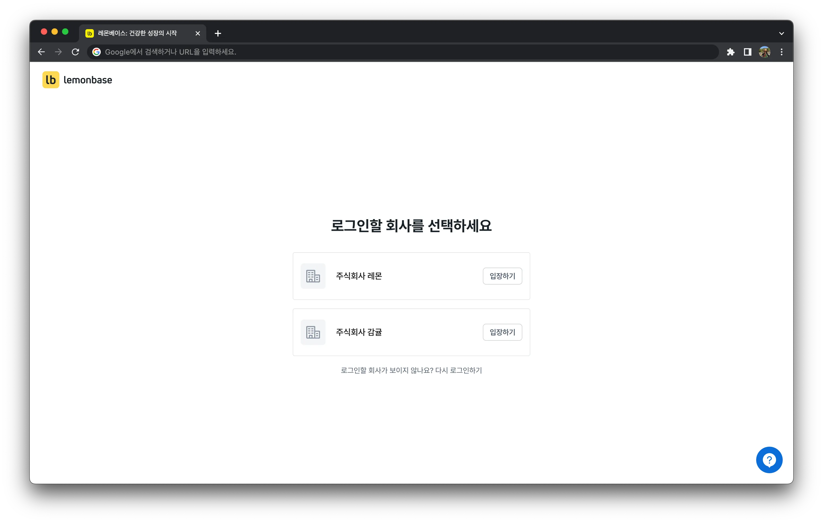This screenshot has height=523, width=823.
Task: Enter 주식회사 감귤 with its 입장하기 button
Action: (502, 332)
